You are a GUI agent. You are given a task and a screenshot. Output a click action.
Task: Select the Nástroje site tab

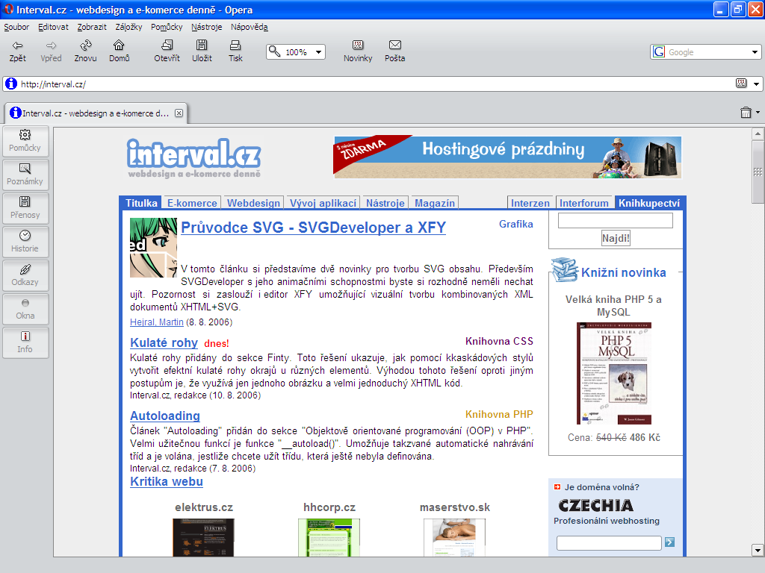[x=385, y=203]
